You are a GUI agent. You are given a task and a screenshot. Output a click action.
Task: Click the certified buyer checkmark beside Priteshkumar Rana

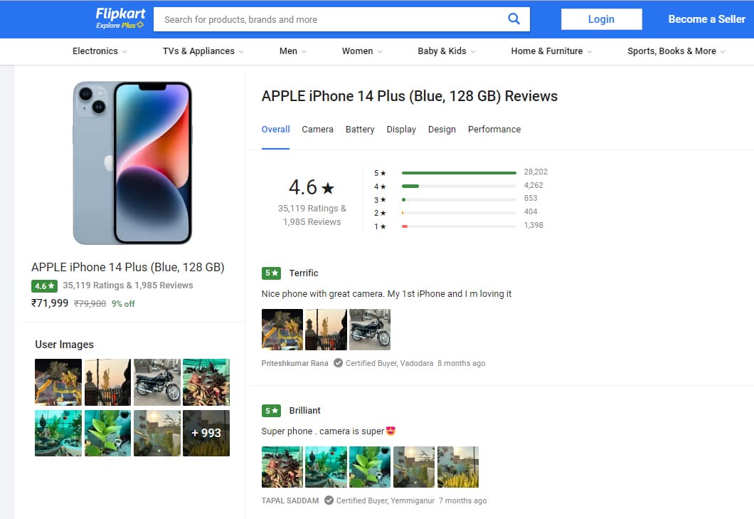(x=338, y=363)
